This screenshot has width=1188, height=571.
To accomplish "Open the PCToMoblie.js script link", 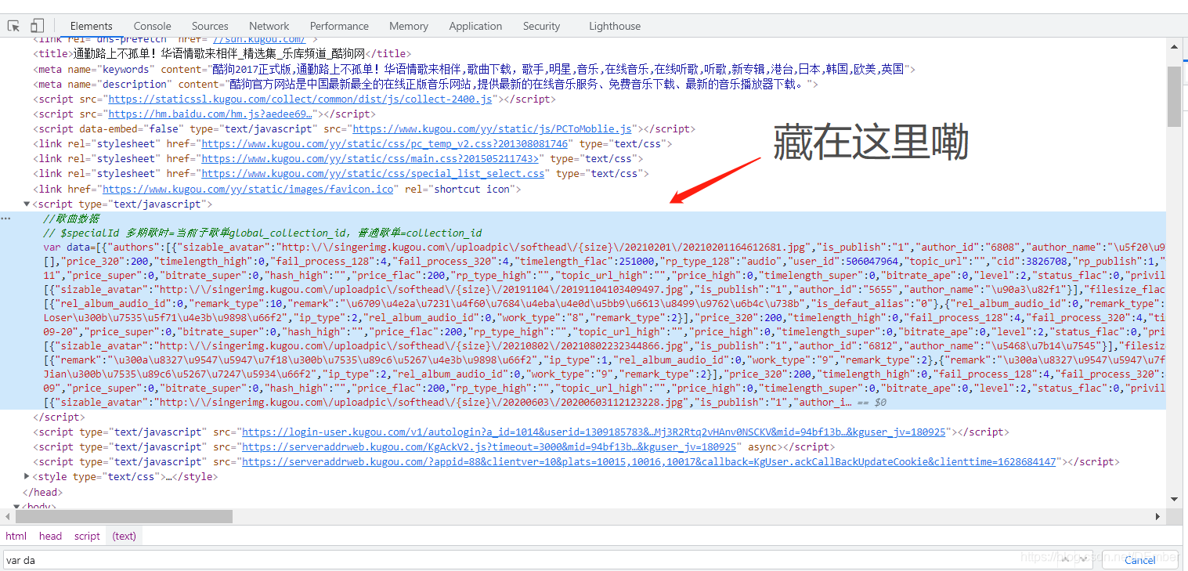I will pyautogui.click(x=493, y=129).
